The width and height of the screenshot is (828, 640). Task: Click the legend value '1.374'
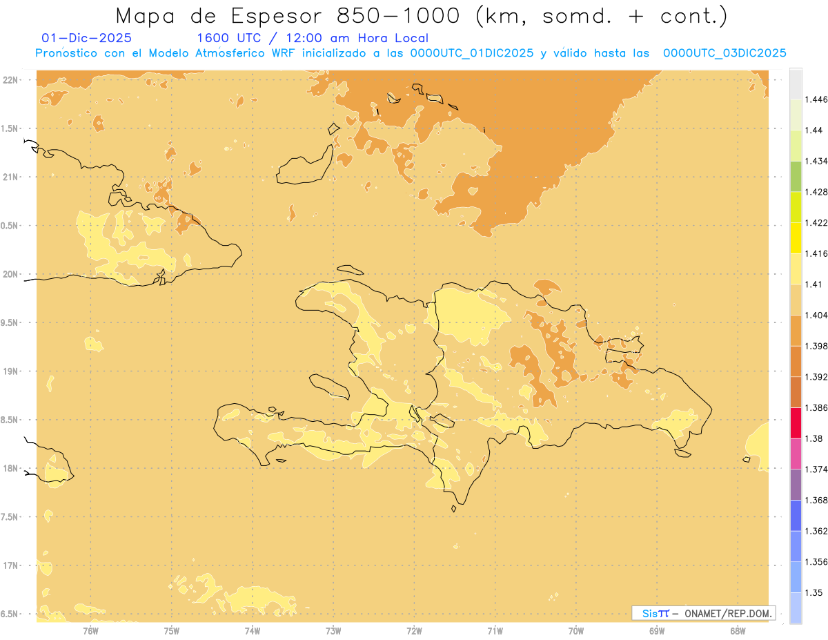[816, 469]
